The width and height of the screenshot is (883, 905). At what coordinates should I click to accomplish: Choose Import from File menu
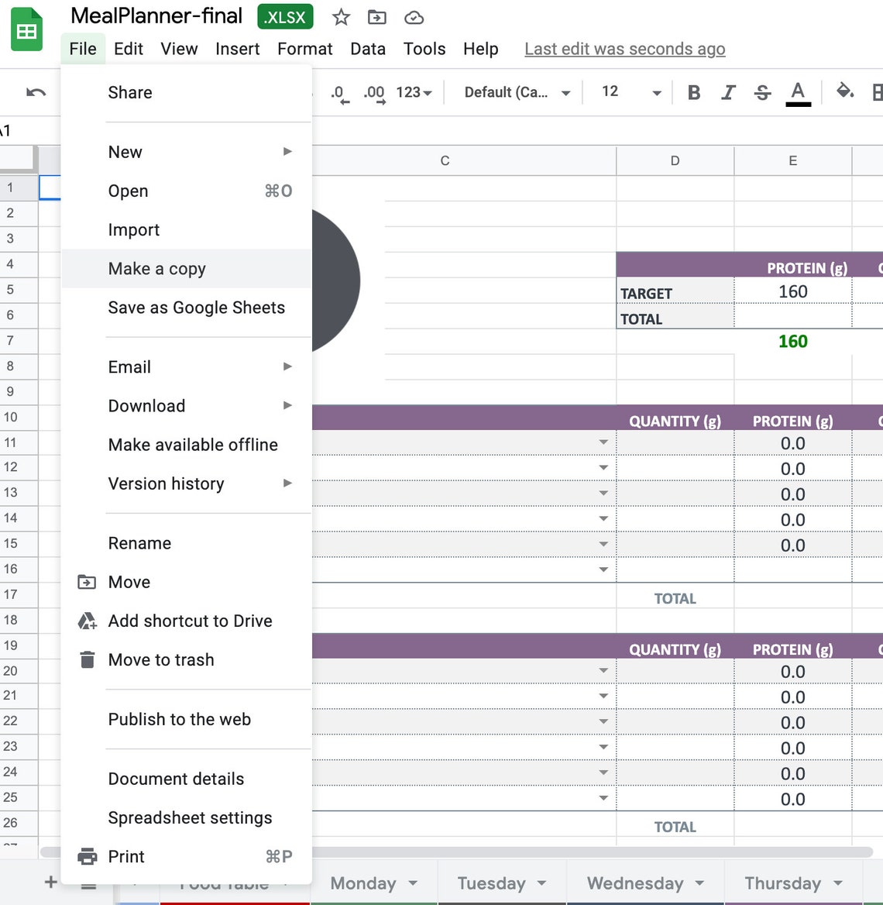click(187, 229)
